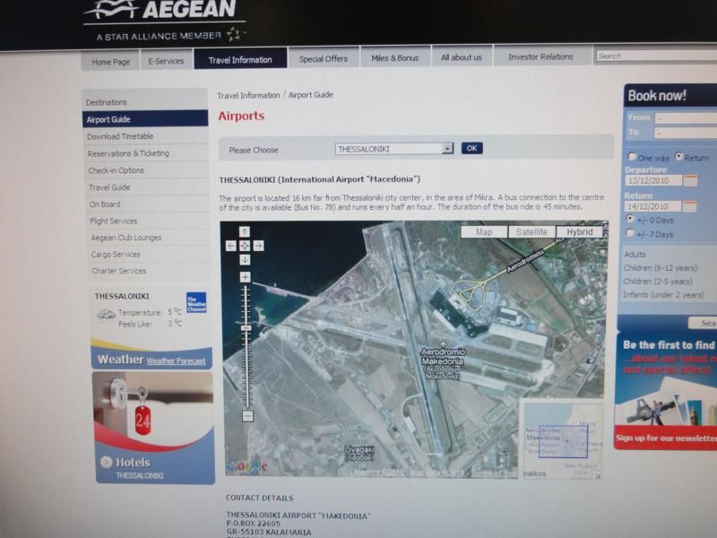This screenshot has height=538, width=717.
Task: Open the Return date calendar icon
Action: (x=689, y=206)
